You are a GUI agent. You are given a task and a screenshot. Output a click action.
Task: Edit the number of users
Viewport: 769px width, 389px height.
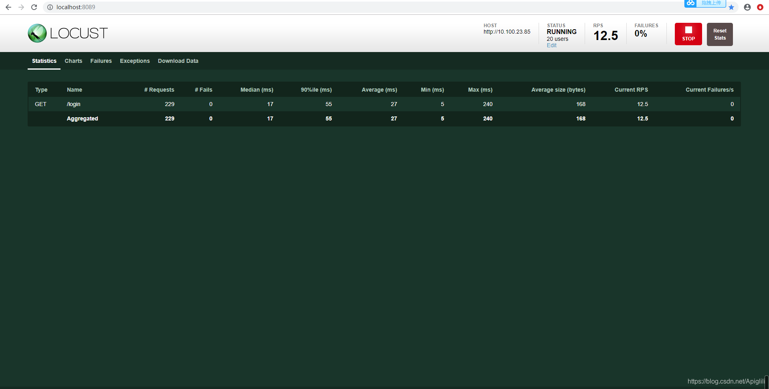coord(551,45)
